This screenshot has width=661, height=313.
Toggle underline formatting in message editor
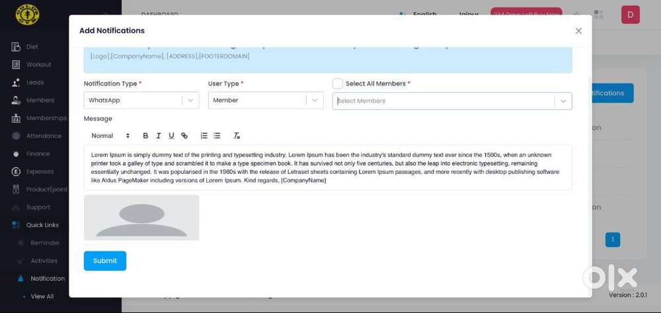(x=171, y=136)
